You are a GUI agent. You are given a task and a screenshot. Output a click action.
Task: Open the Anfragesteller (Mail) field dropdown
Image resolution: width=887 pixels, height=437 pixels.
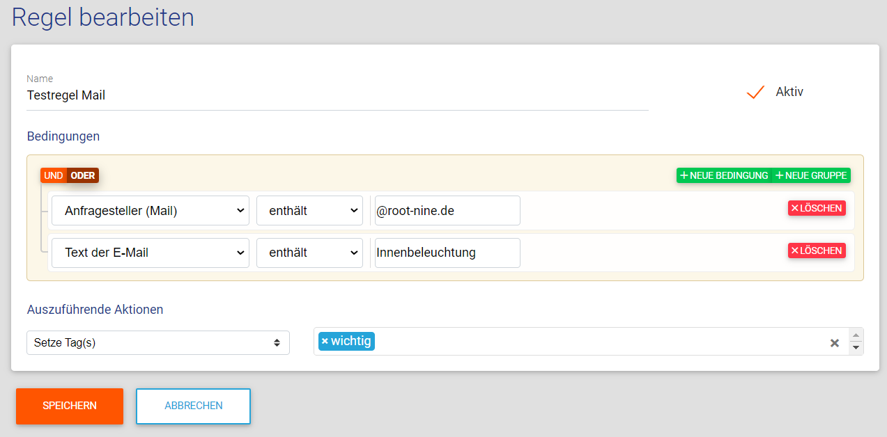(151, 211)
